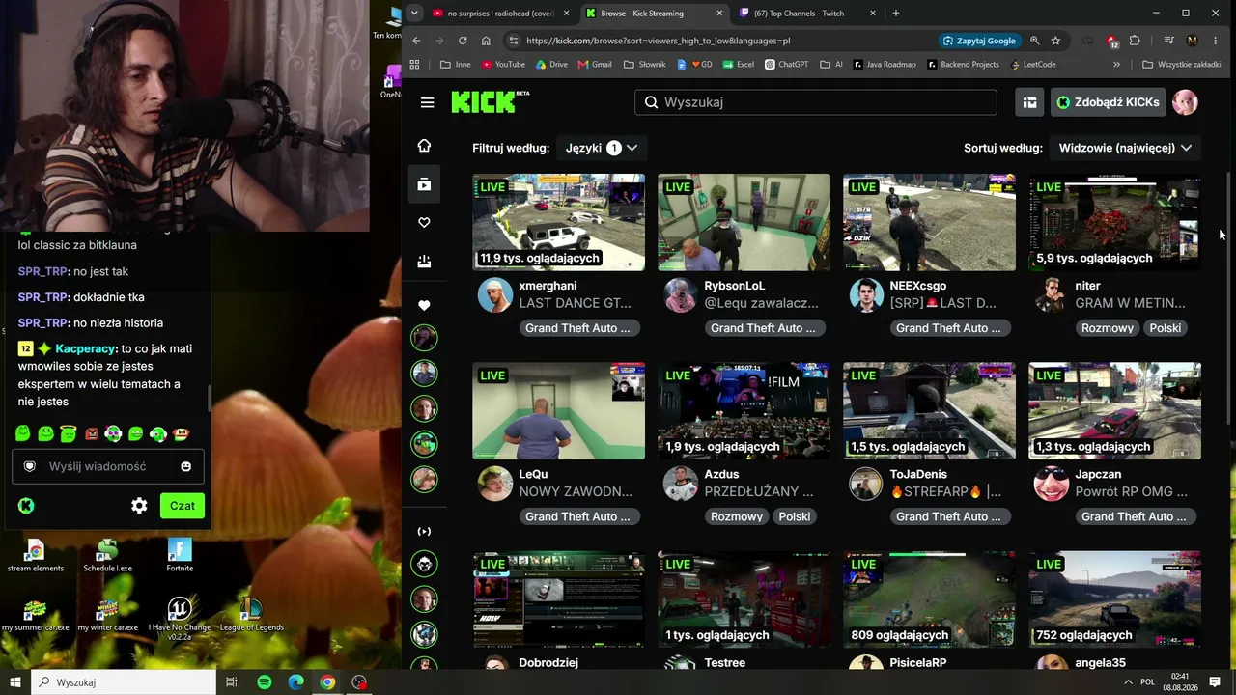Image resolution: width=1236 pixels, height=695 pixels.
Task: Open the Kick user profile avatar
Action: [x=1185, y=102]
